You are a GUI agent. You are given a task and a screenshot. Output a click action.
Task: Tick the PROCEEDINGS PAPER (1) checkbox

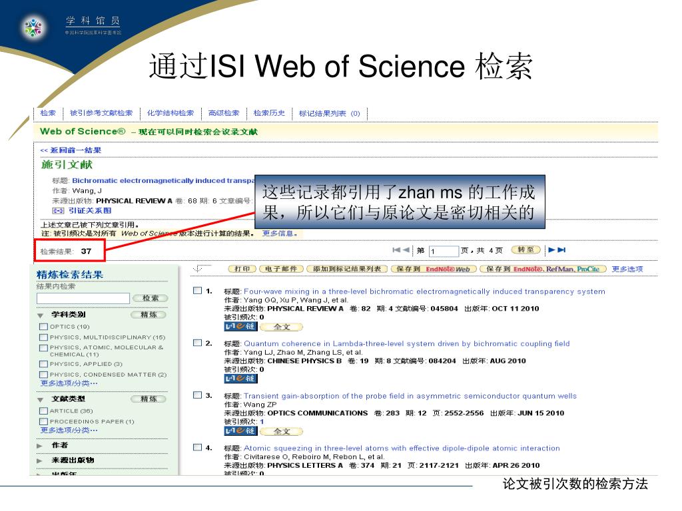tap(43, 421)
